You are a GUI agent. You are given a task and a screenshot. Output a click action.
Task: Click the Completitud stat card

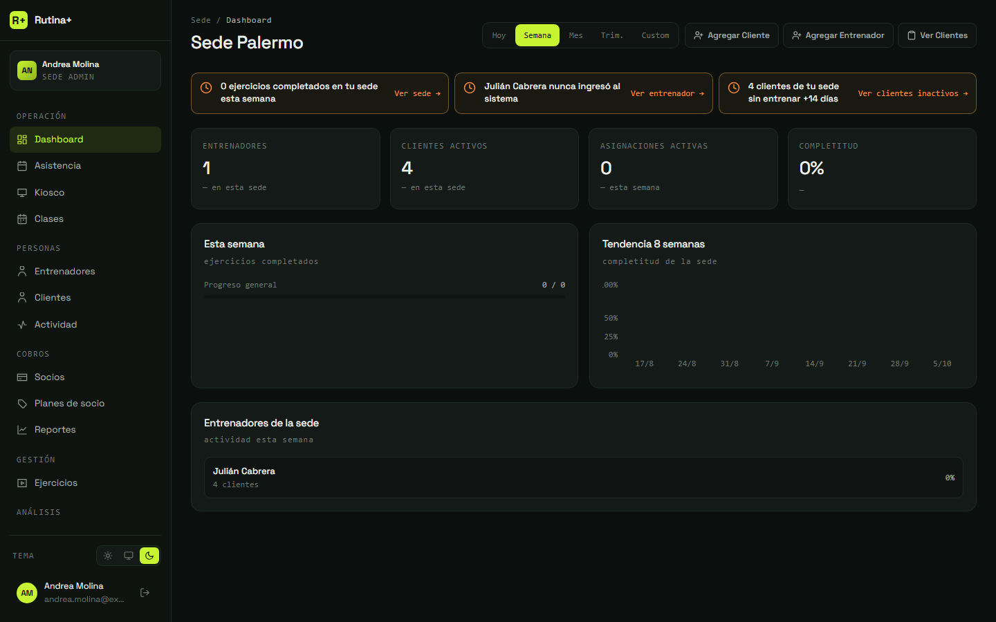click(882, 169)
